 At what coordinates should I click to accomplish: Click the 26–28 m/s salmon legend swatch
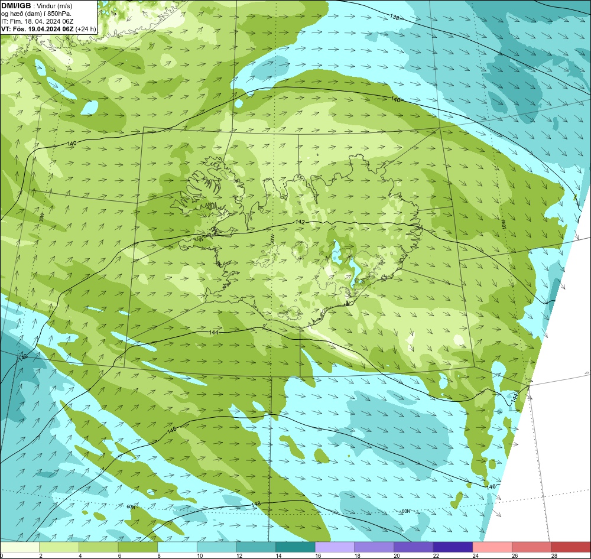click(532, 547)
